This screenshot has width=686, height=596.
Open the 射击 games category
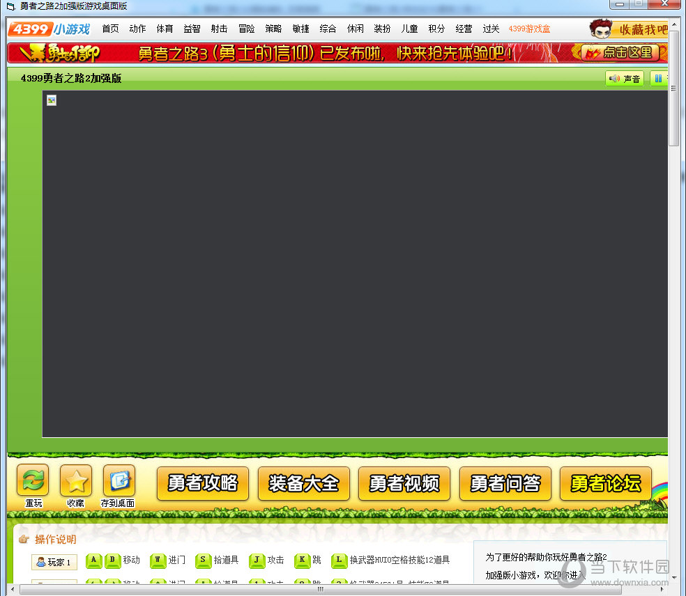pyautogui.click(x=219, y=29)
